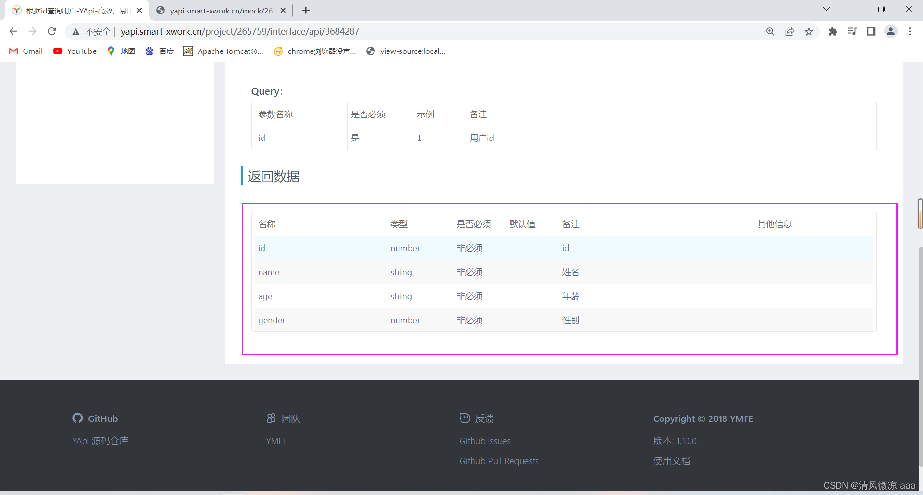The height and width of the screenshot is (495, 923).
Task: Click the '其他信息' column header
Action: [x=813, y=224]
